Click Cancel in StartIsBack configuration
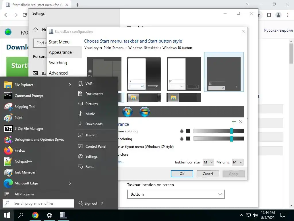Screen dimensions: 294x221 (208, 174)
